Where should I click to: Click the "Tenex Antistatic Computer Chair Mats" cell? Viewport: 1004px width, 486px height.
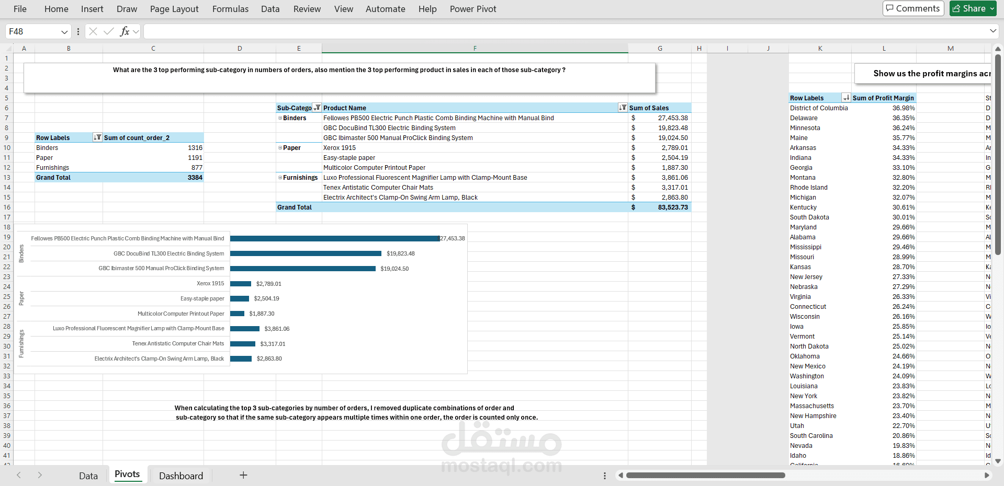click(x=475, y=188)
